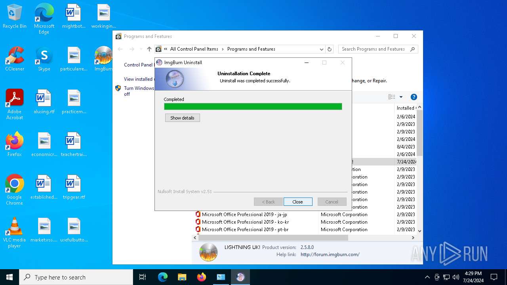Click the 7/24/2024 installed date cell
This screenshot has height=285, width=507.
(x=406, y=162)
